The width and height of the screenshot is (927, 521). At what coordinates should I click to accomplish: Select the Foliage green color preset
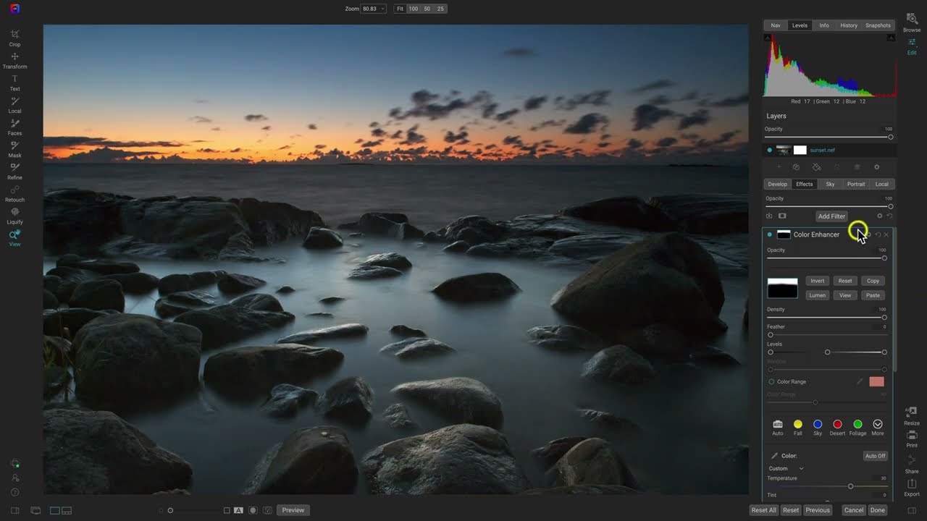pyautogui.click(x=857, y=424)
